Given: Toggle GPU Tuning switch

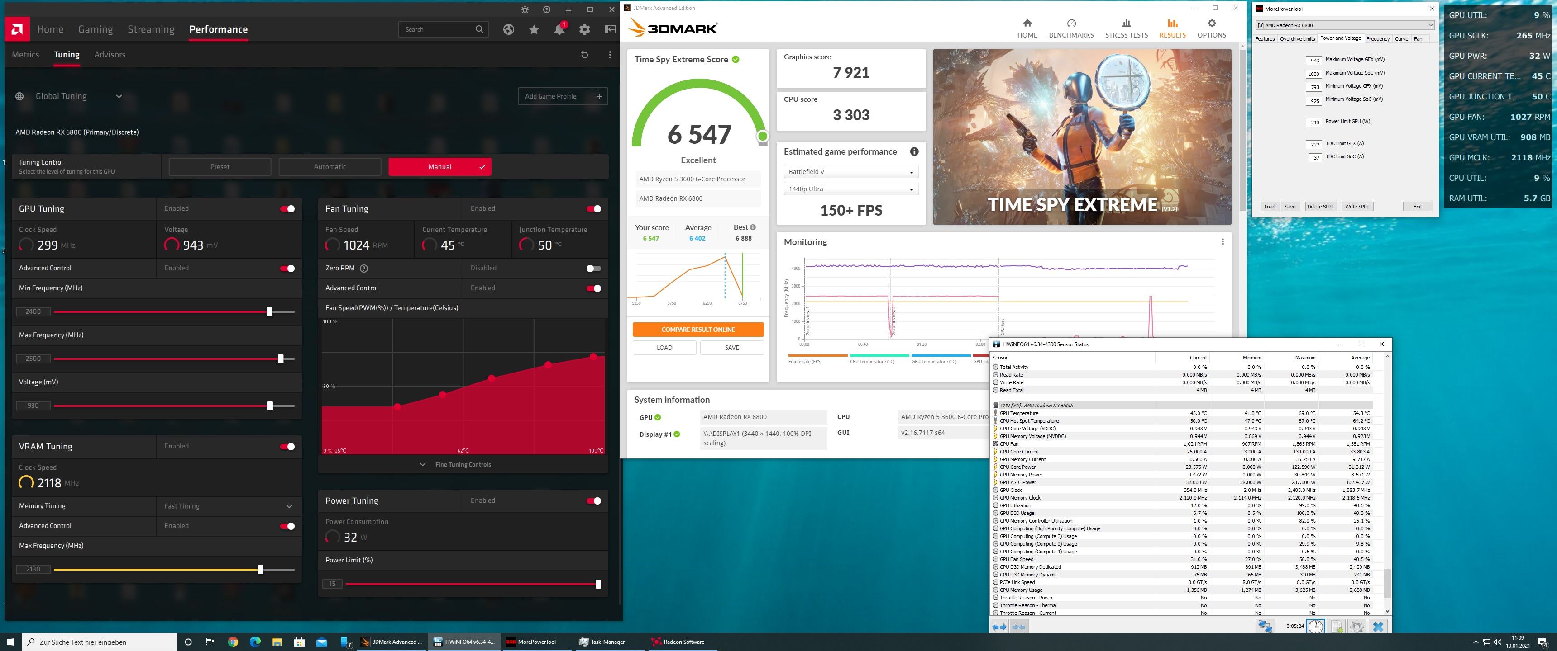Looking at the screenshot, I should (288, 209).
